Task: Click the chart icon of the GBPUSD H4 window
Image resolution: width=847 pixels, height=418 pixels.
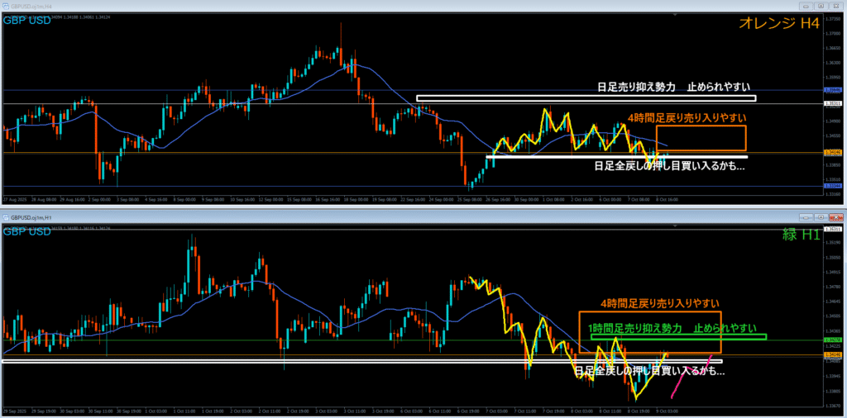Action: (x=7, y=6)
